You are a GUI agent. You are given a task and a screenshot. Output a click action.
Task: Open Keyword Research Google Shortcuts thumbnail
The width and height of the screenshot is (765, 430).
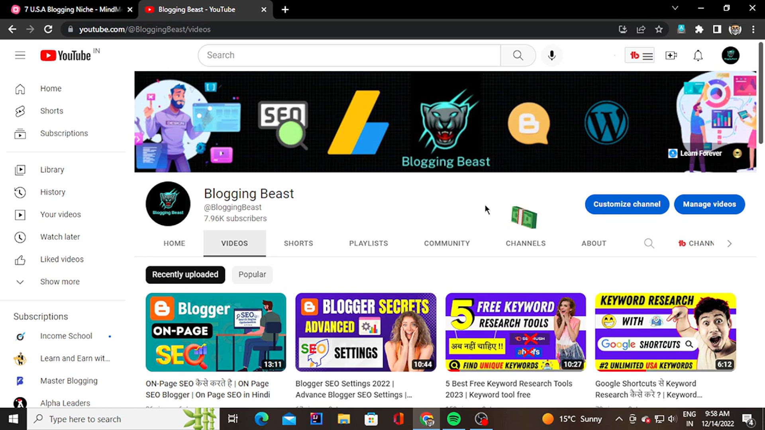(x=665, y=332)
